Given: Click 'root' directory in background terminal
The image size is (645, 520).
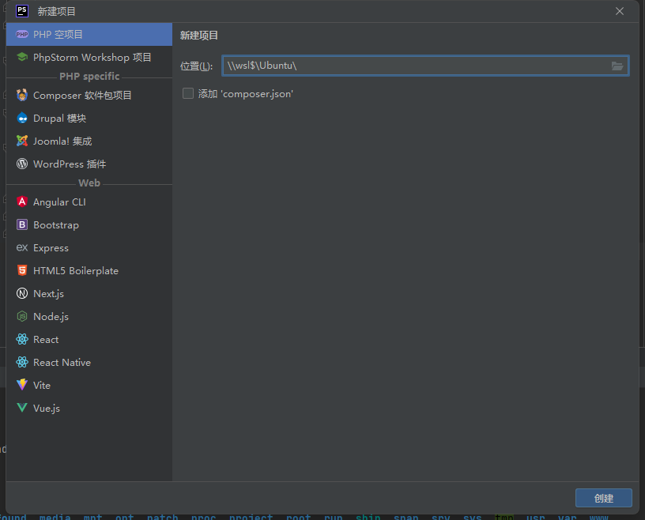Looking at the screenshot, I should (298, 517).
